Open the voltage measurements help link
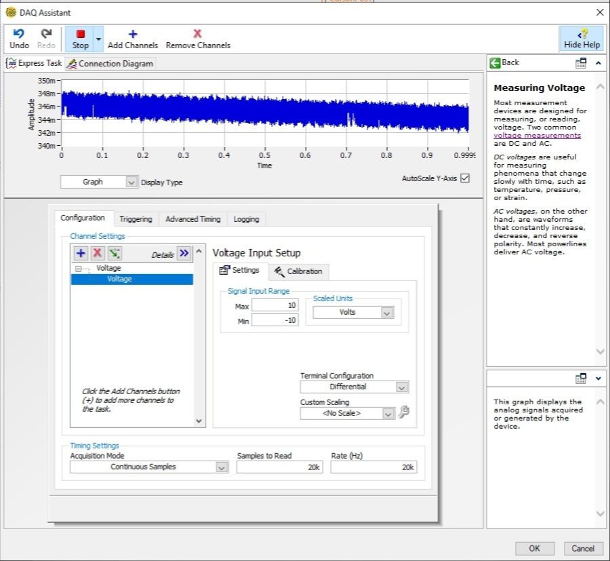This screenshot has height=561, width=610. pyautogui.click(x=537, y=136)
